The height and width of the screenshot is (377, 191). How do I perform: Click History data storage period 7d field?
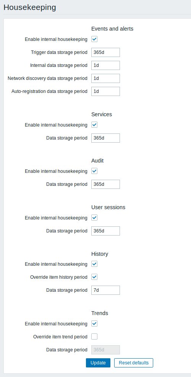pyautogui.click(x=105, y=290)
